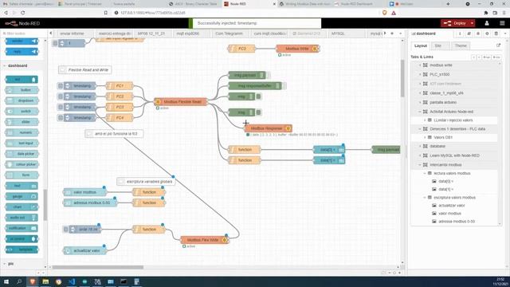Select the Modbus Write node at top

pyautogui.click(x=297, y=49)
